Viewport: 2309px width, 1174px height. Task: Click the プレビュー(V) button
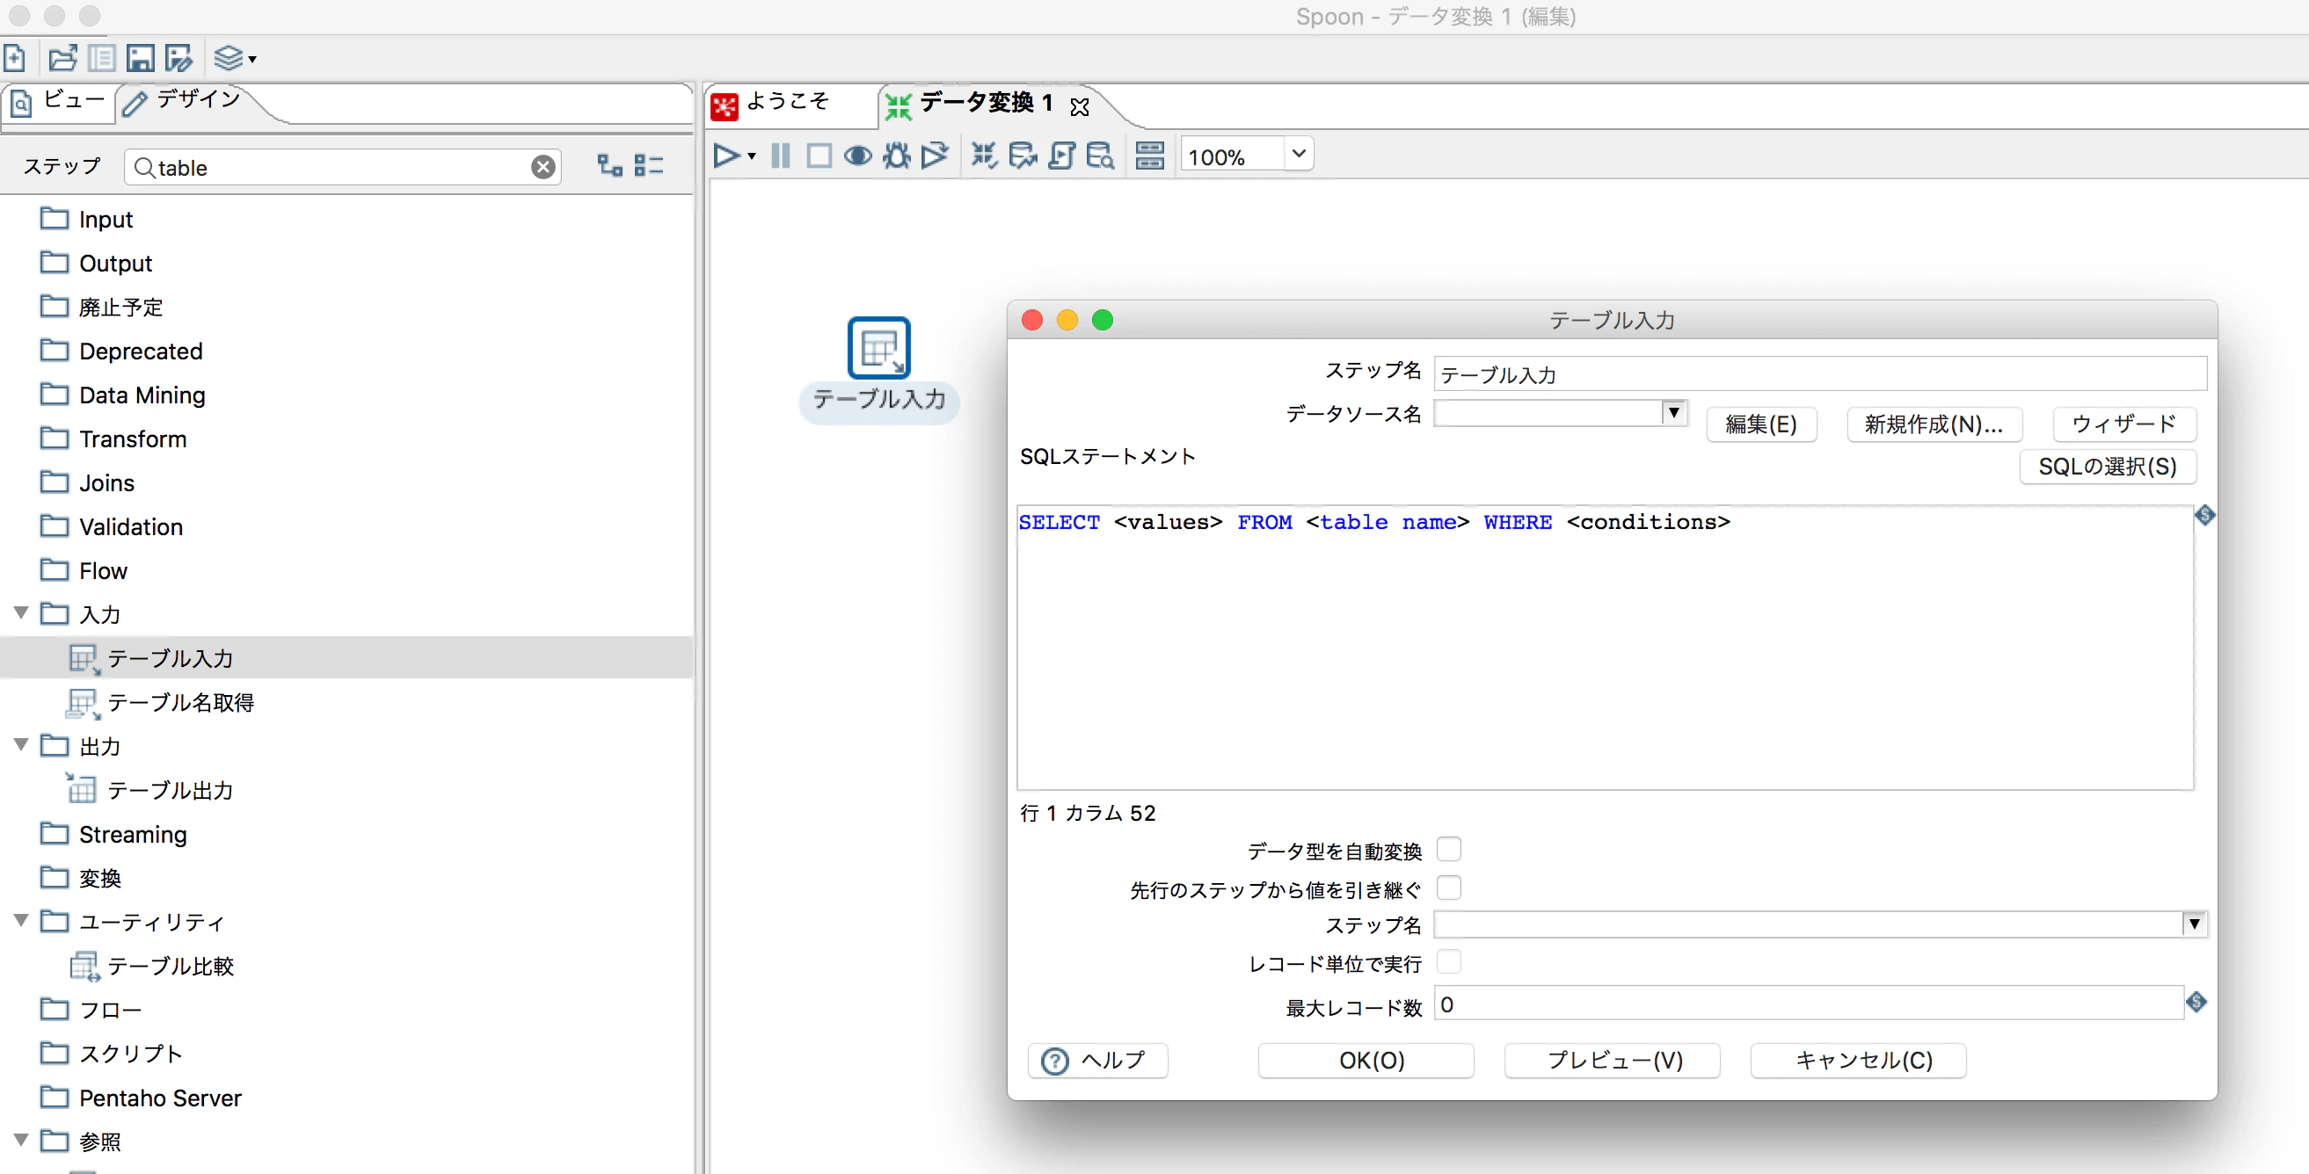1613,1061
